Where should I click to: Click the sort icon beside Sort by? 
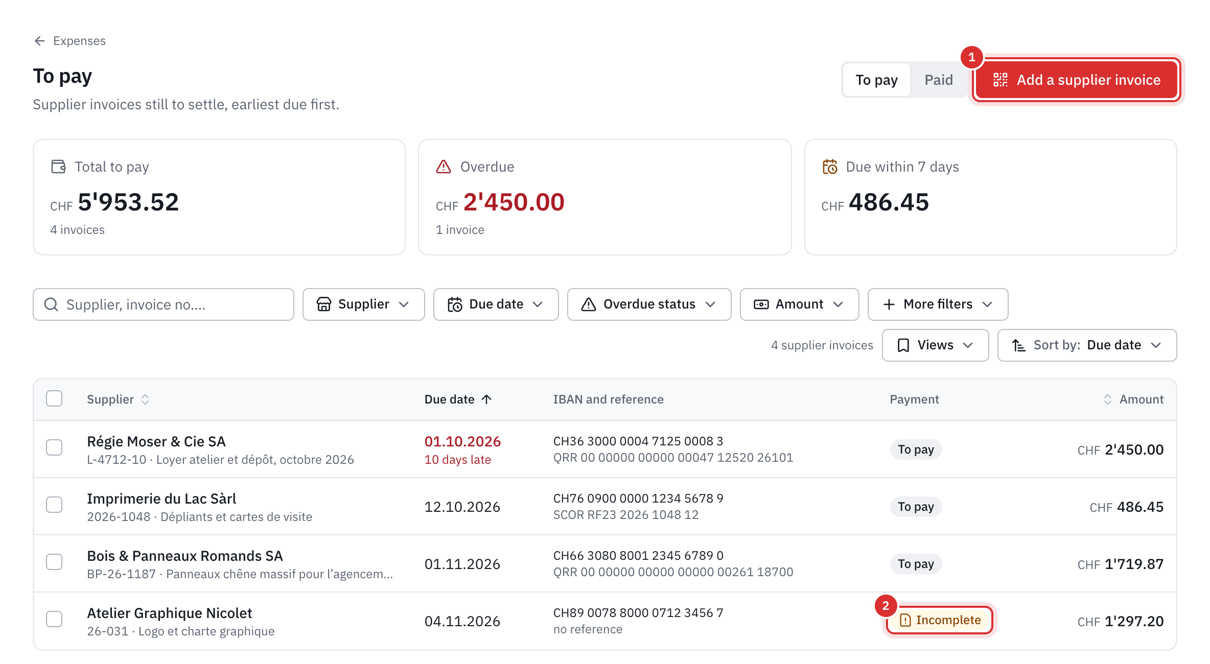[x=1019, y=345]
